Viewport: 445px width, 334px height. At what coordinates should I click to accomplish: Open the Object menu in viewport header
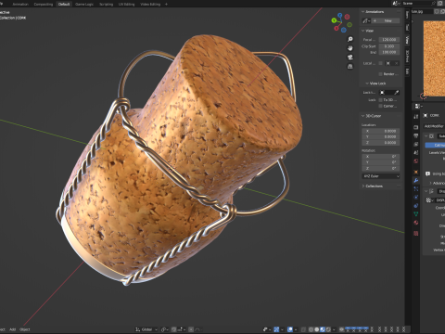[x=25, y=329]
